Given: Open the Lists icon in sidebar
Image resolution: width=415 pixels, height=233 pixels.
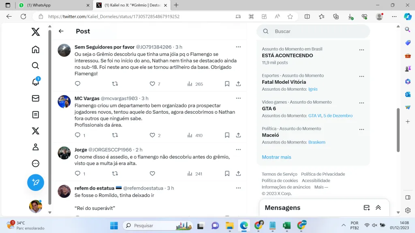Looking at the screenshot, I should [36, 115].
